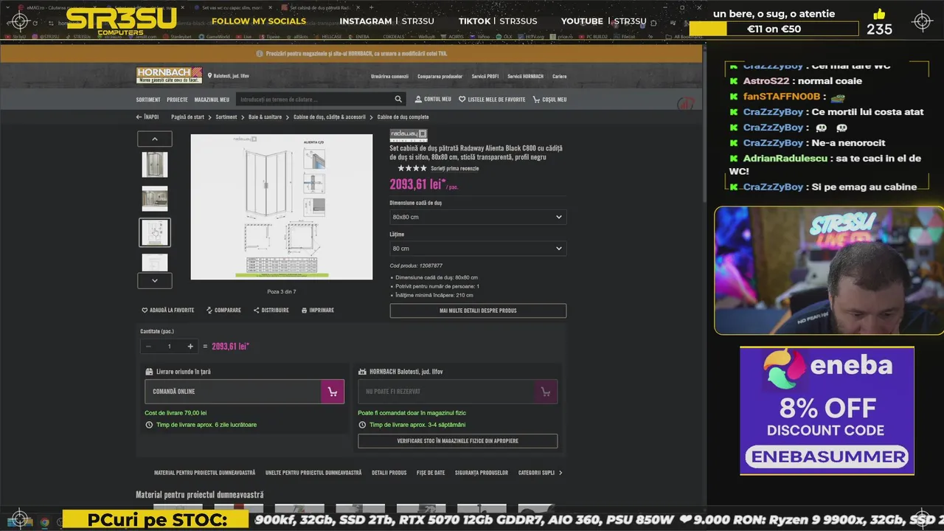
Task: Click the quantity value field
Action: pyautogui.click(x=170, y=346)
